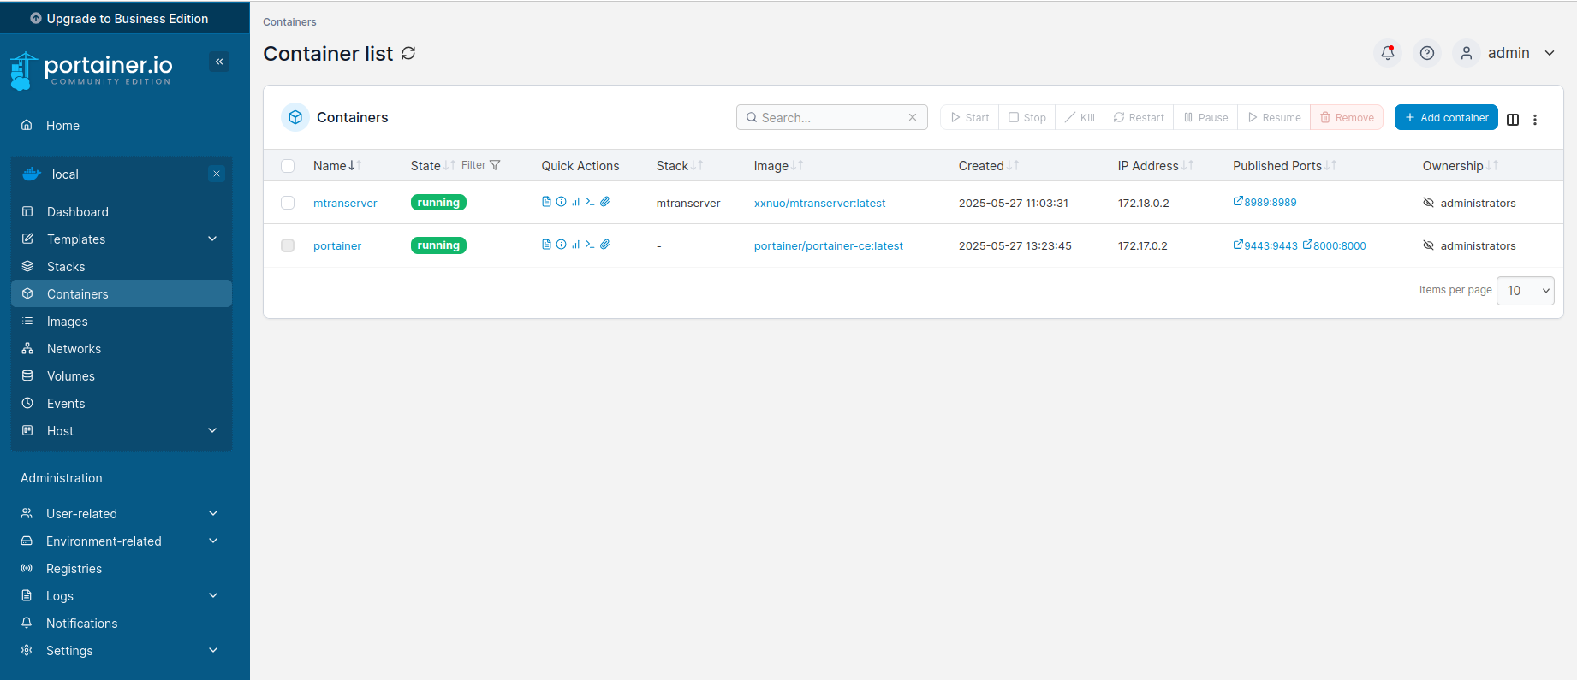Refresh the container list icon
1577x680 pixels.
(408, 53)
